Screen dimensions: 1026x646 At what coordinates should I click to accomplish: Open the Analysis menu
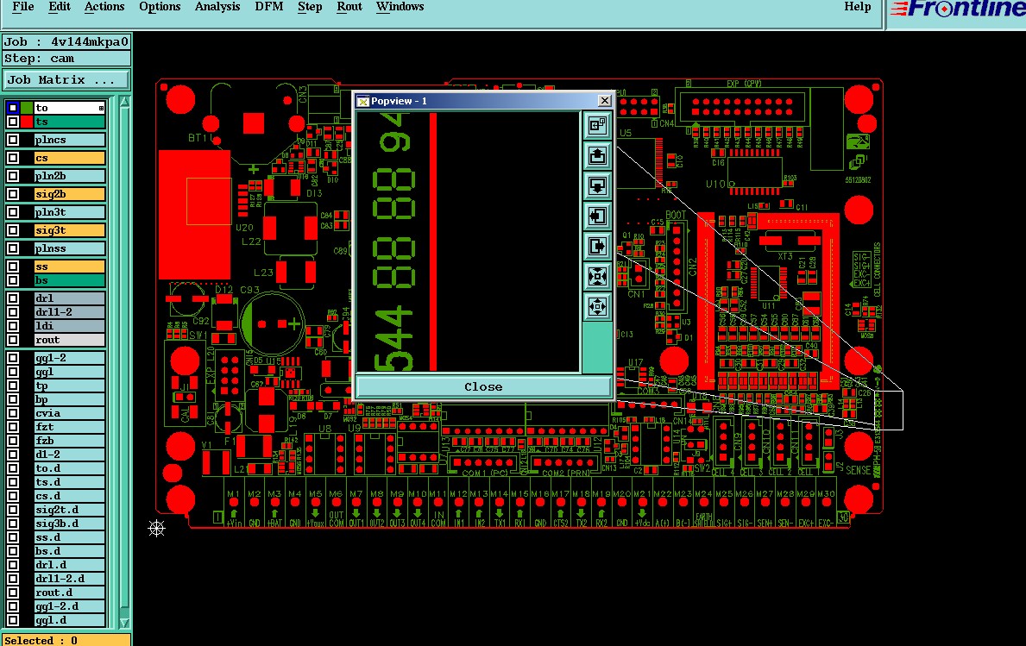(217, 7)
